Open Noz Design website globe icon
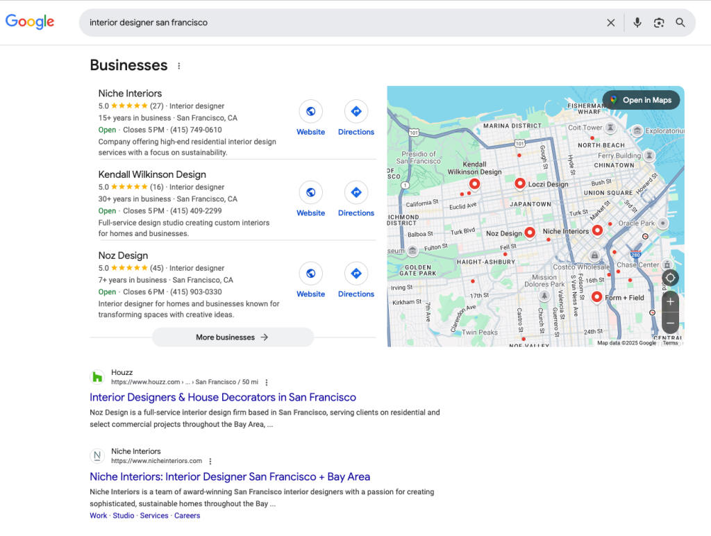Viewport: 711px width, 536px height. [x=310, y=274]
